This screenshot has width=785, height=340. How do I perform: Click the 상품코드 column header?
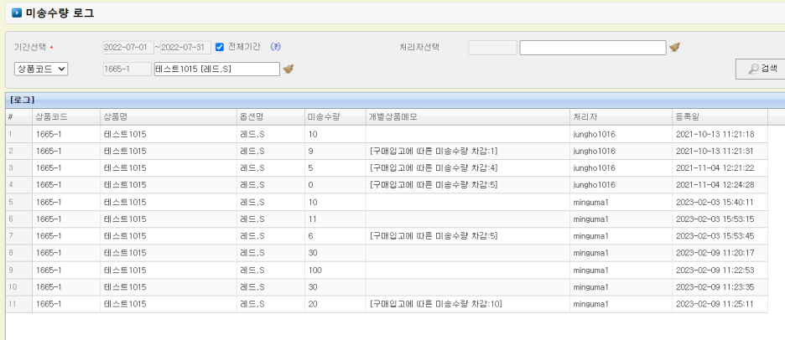66,116
